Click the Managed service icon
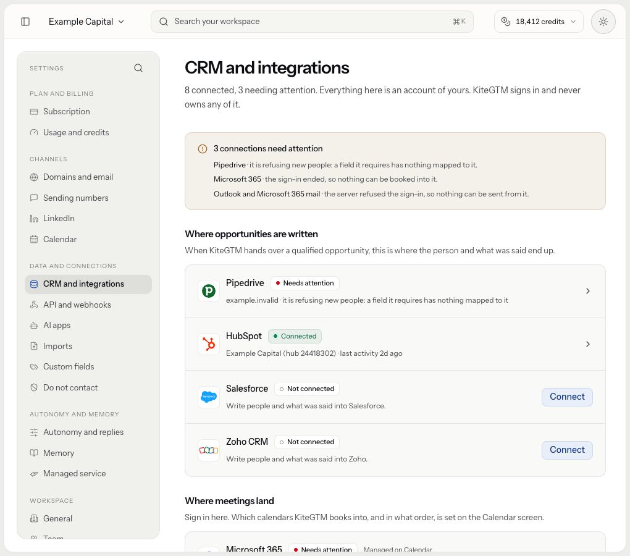 tap(34, 474)
